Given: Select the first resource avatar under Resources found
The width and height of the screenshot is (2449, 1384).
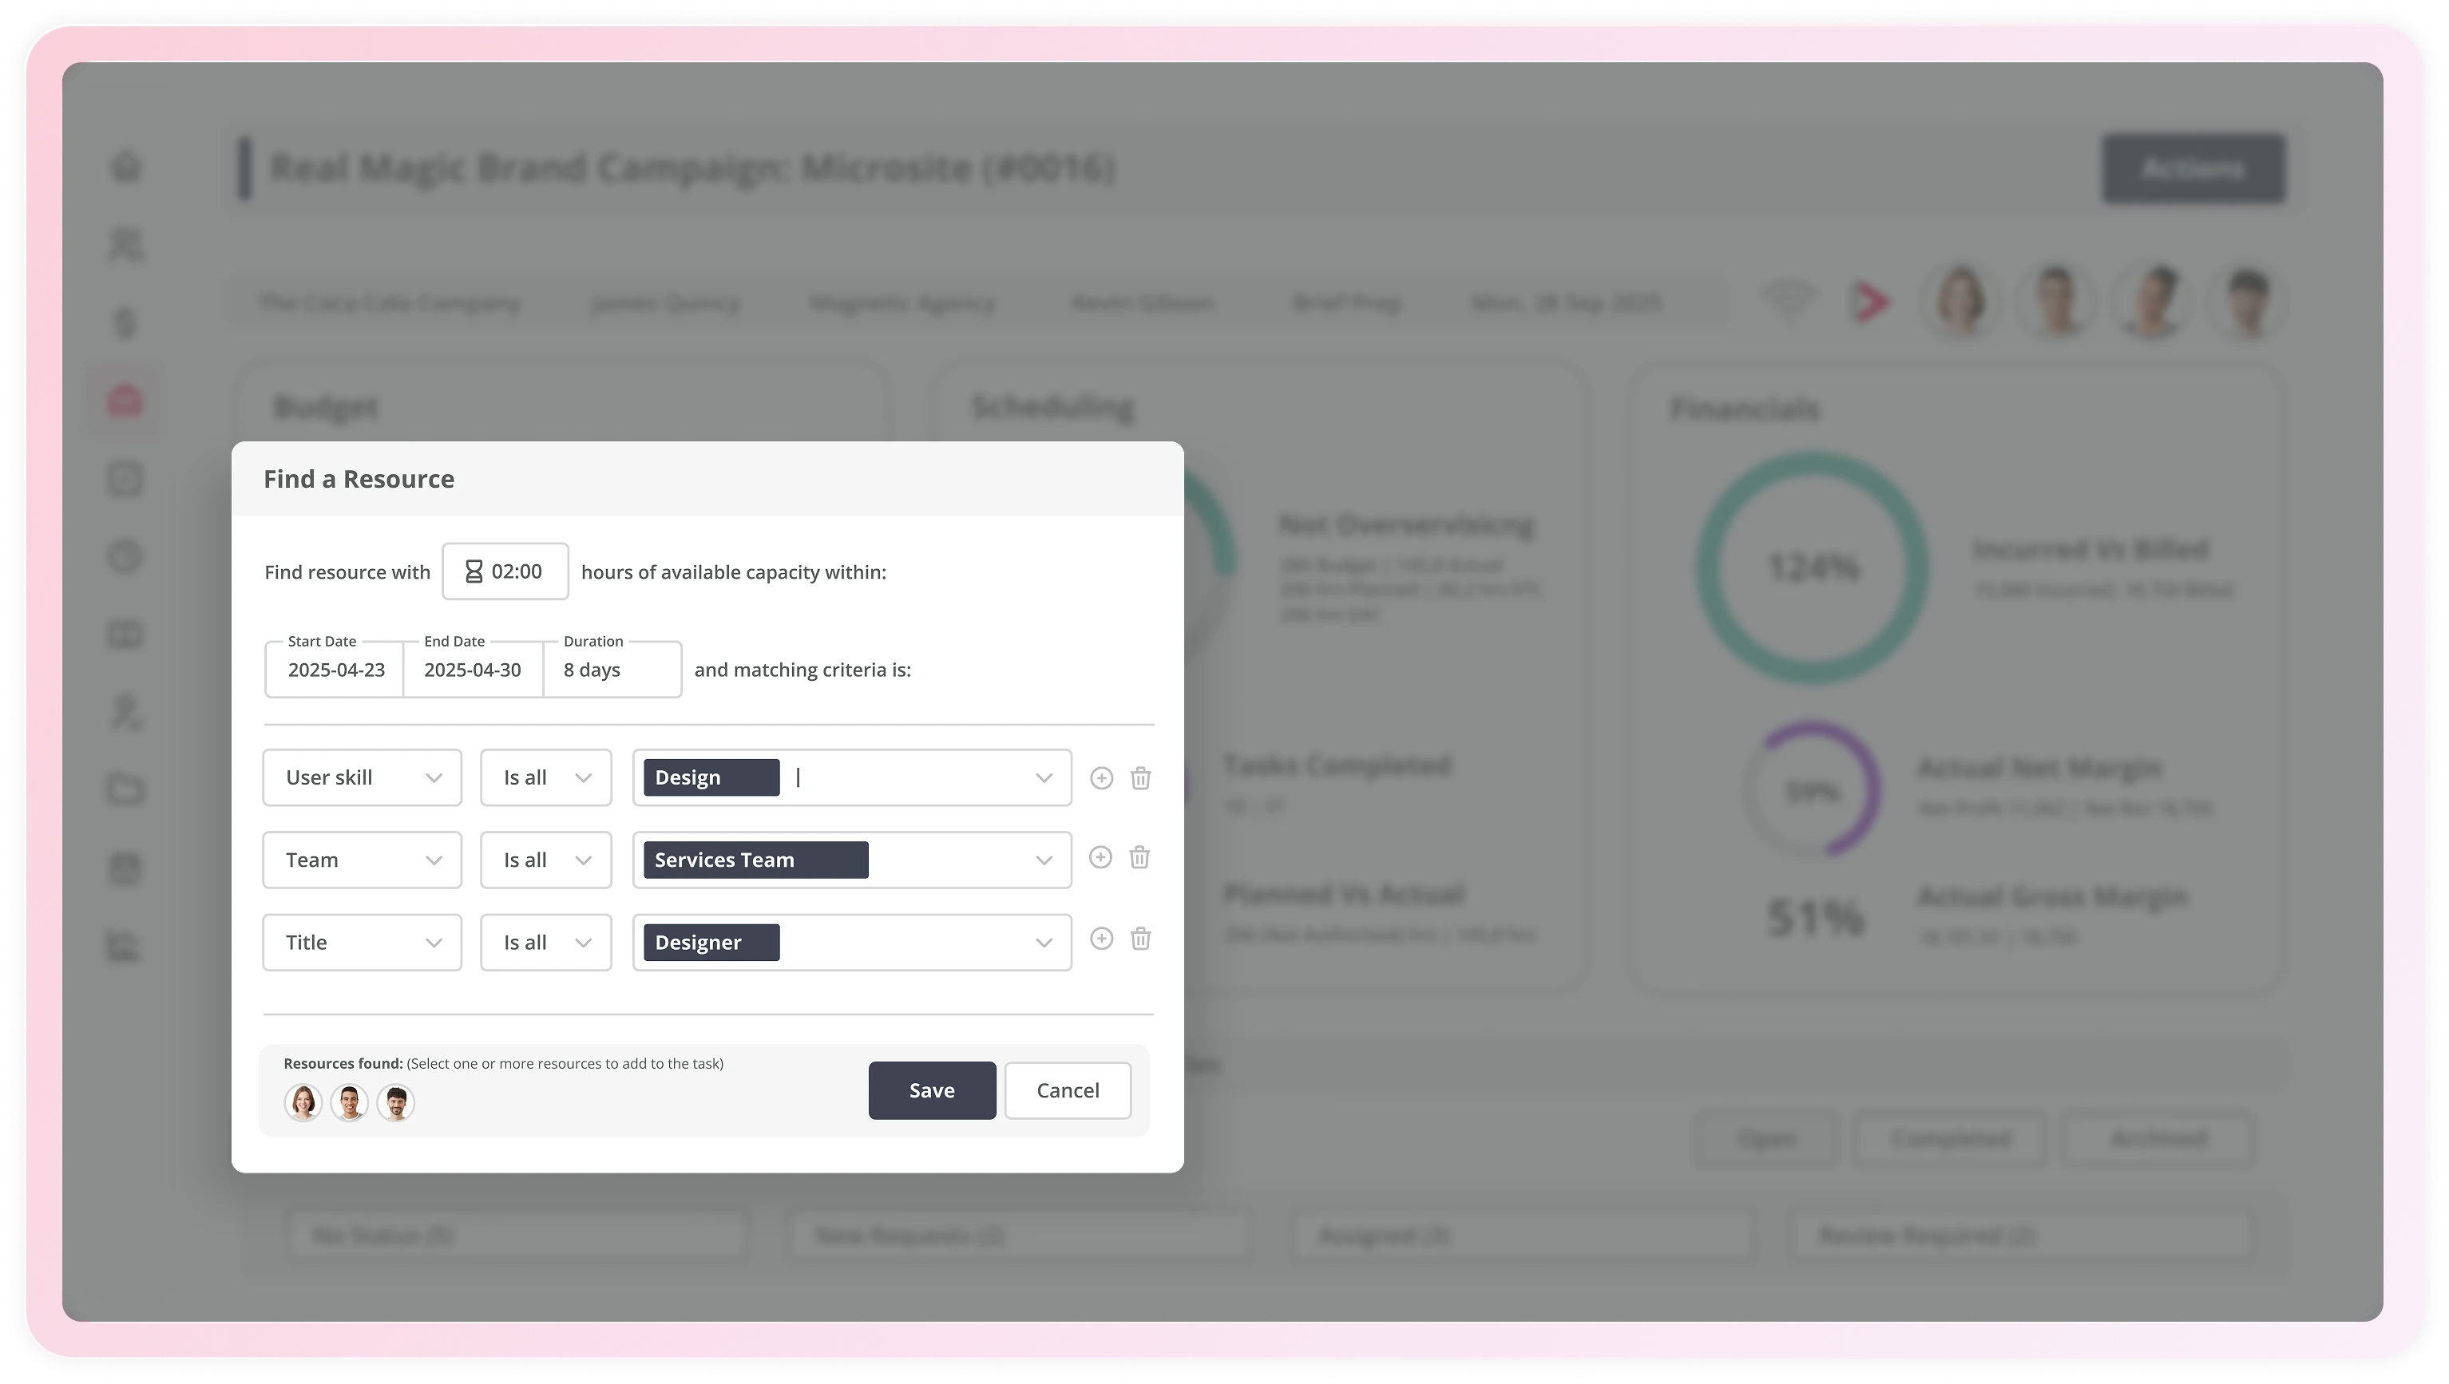Looking at the screenshot, I should [303, 1101].
